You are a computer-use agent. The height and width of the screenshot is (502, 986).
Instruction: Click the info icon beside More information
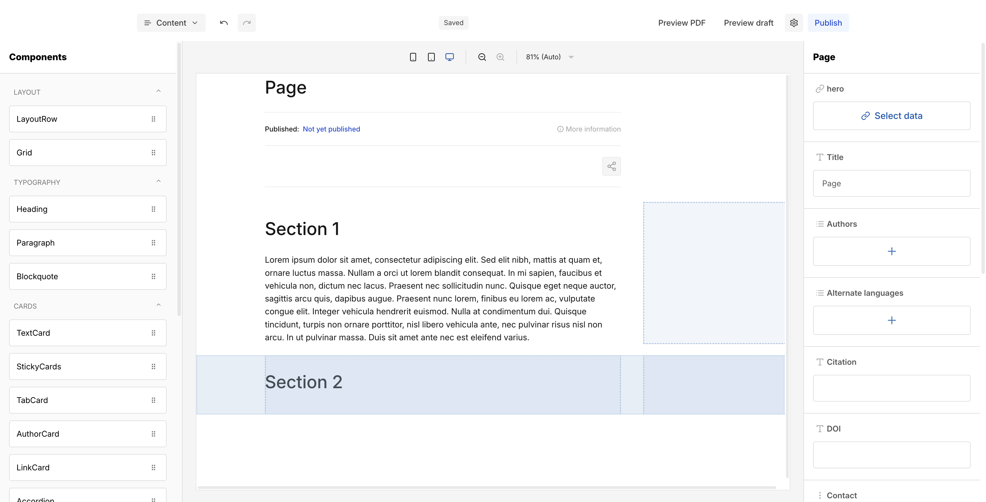click(x=560, y=129)
